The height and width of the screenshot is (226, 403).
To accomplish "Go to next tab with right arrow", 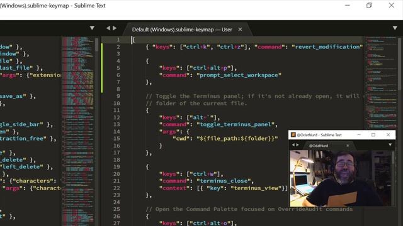I will coord(115,28).
